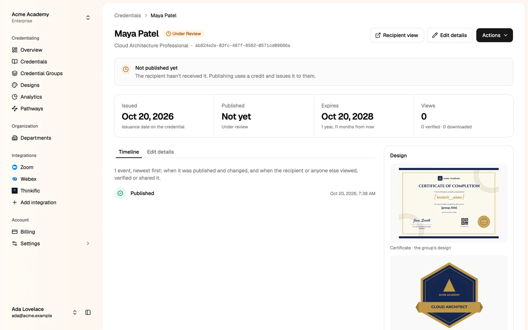This screenshot has height=330, width=528.
Task: Expand the Settings submenu chevron
Action: click(x=88, y=244)
